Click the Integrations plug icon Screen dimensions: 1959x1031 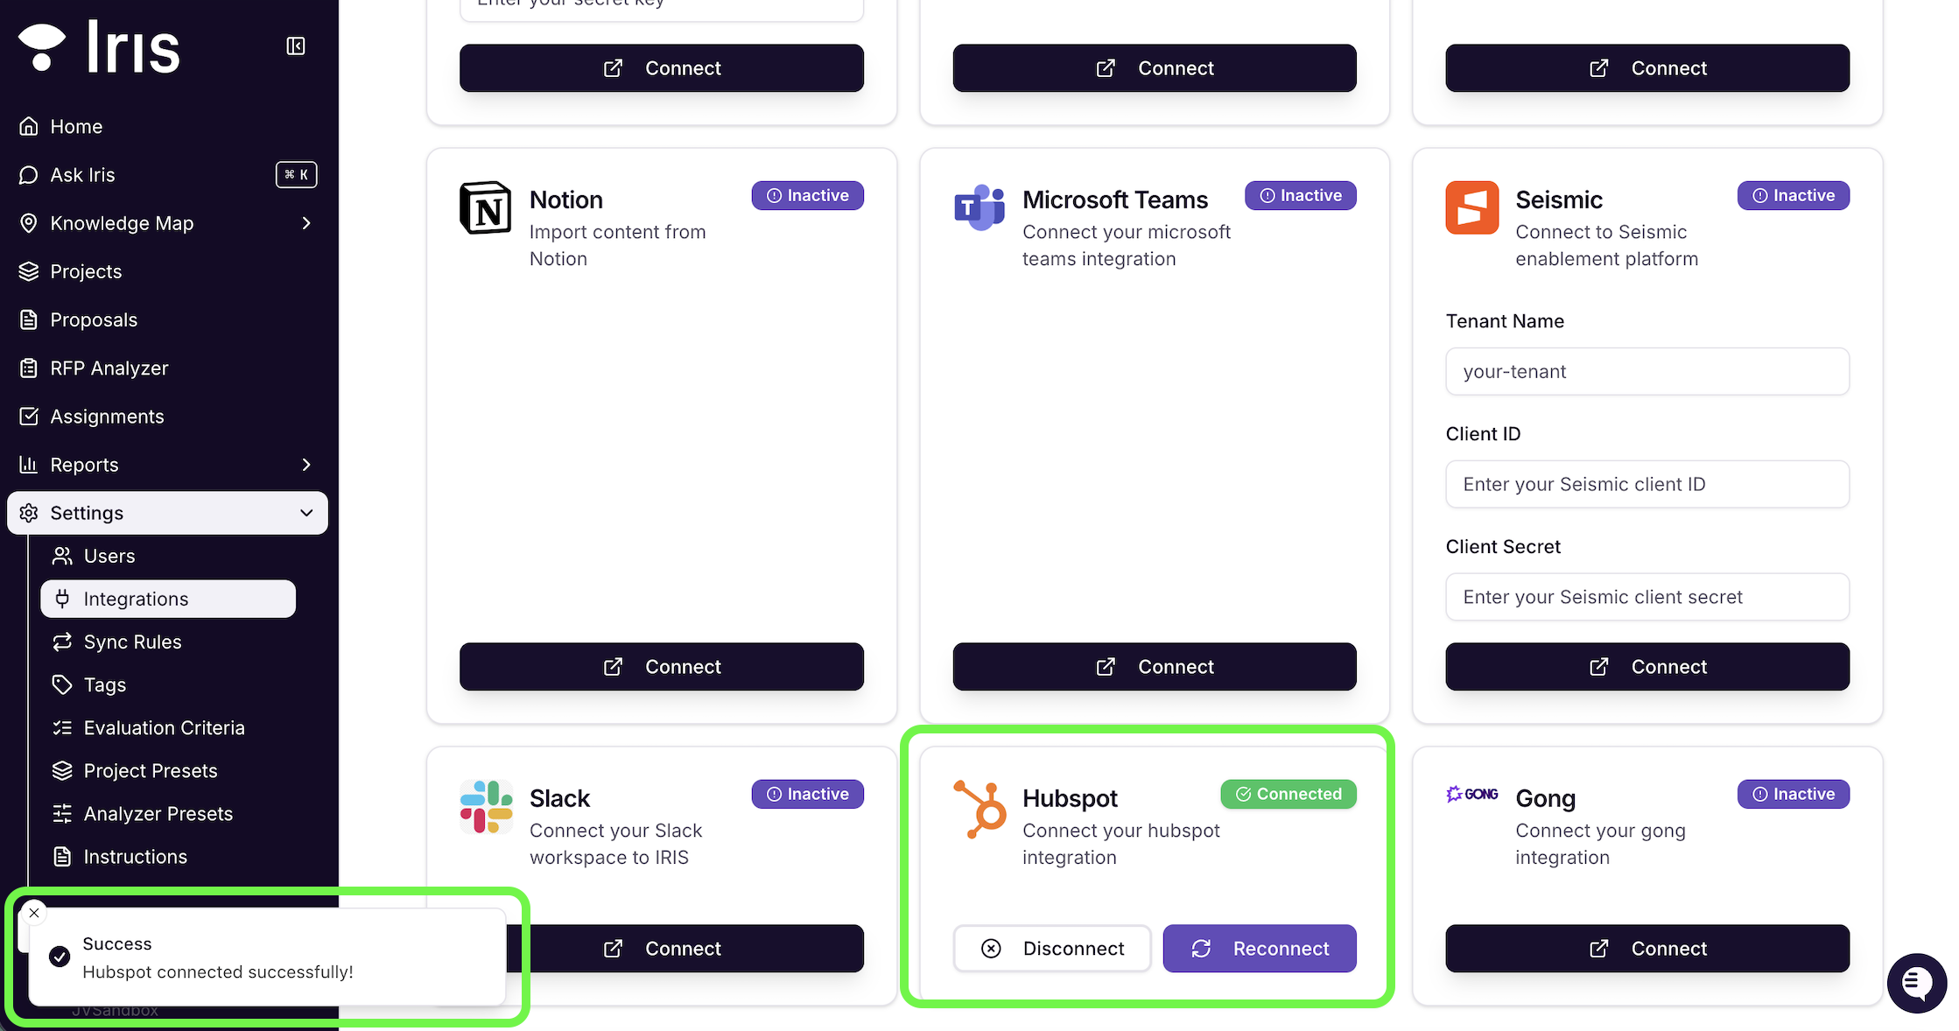point(62,599)
